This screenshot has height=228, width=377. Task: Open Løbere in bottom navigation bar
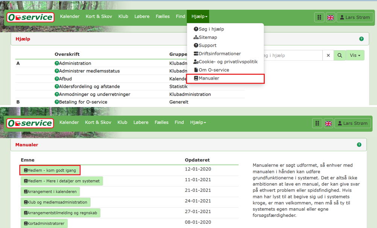tap(141, 122)
